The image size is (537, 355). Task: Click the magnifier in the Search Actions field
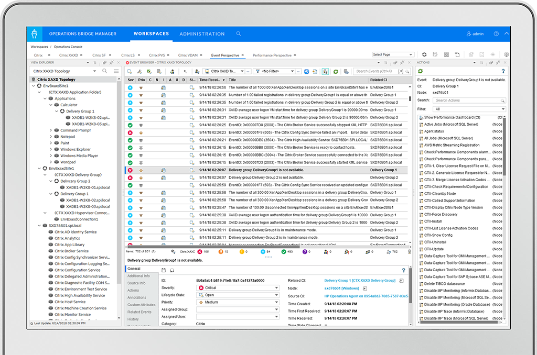pyautogui.click(x=502, y=101)
